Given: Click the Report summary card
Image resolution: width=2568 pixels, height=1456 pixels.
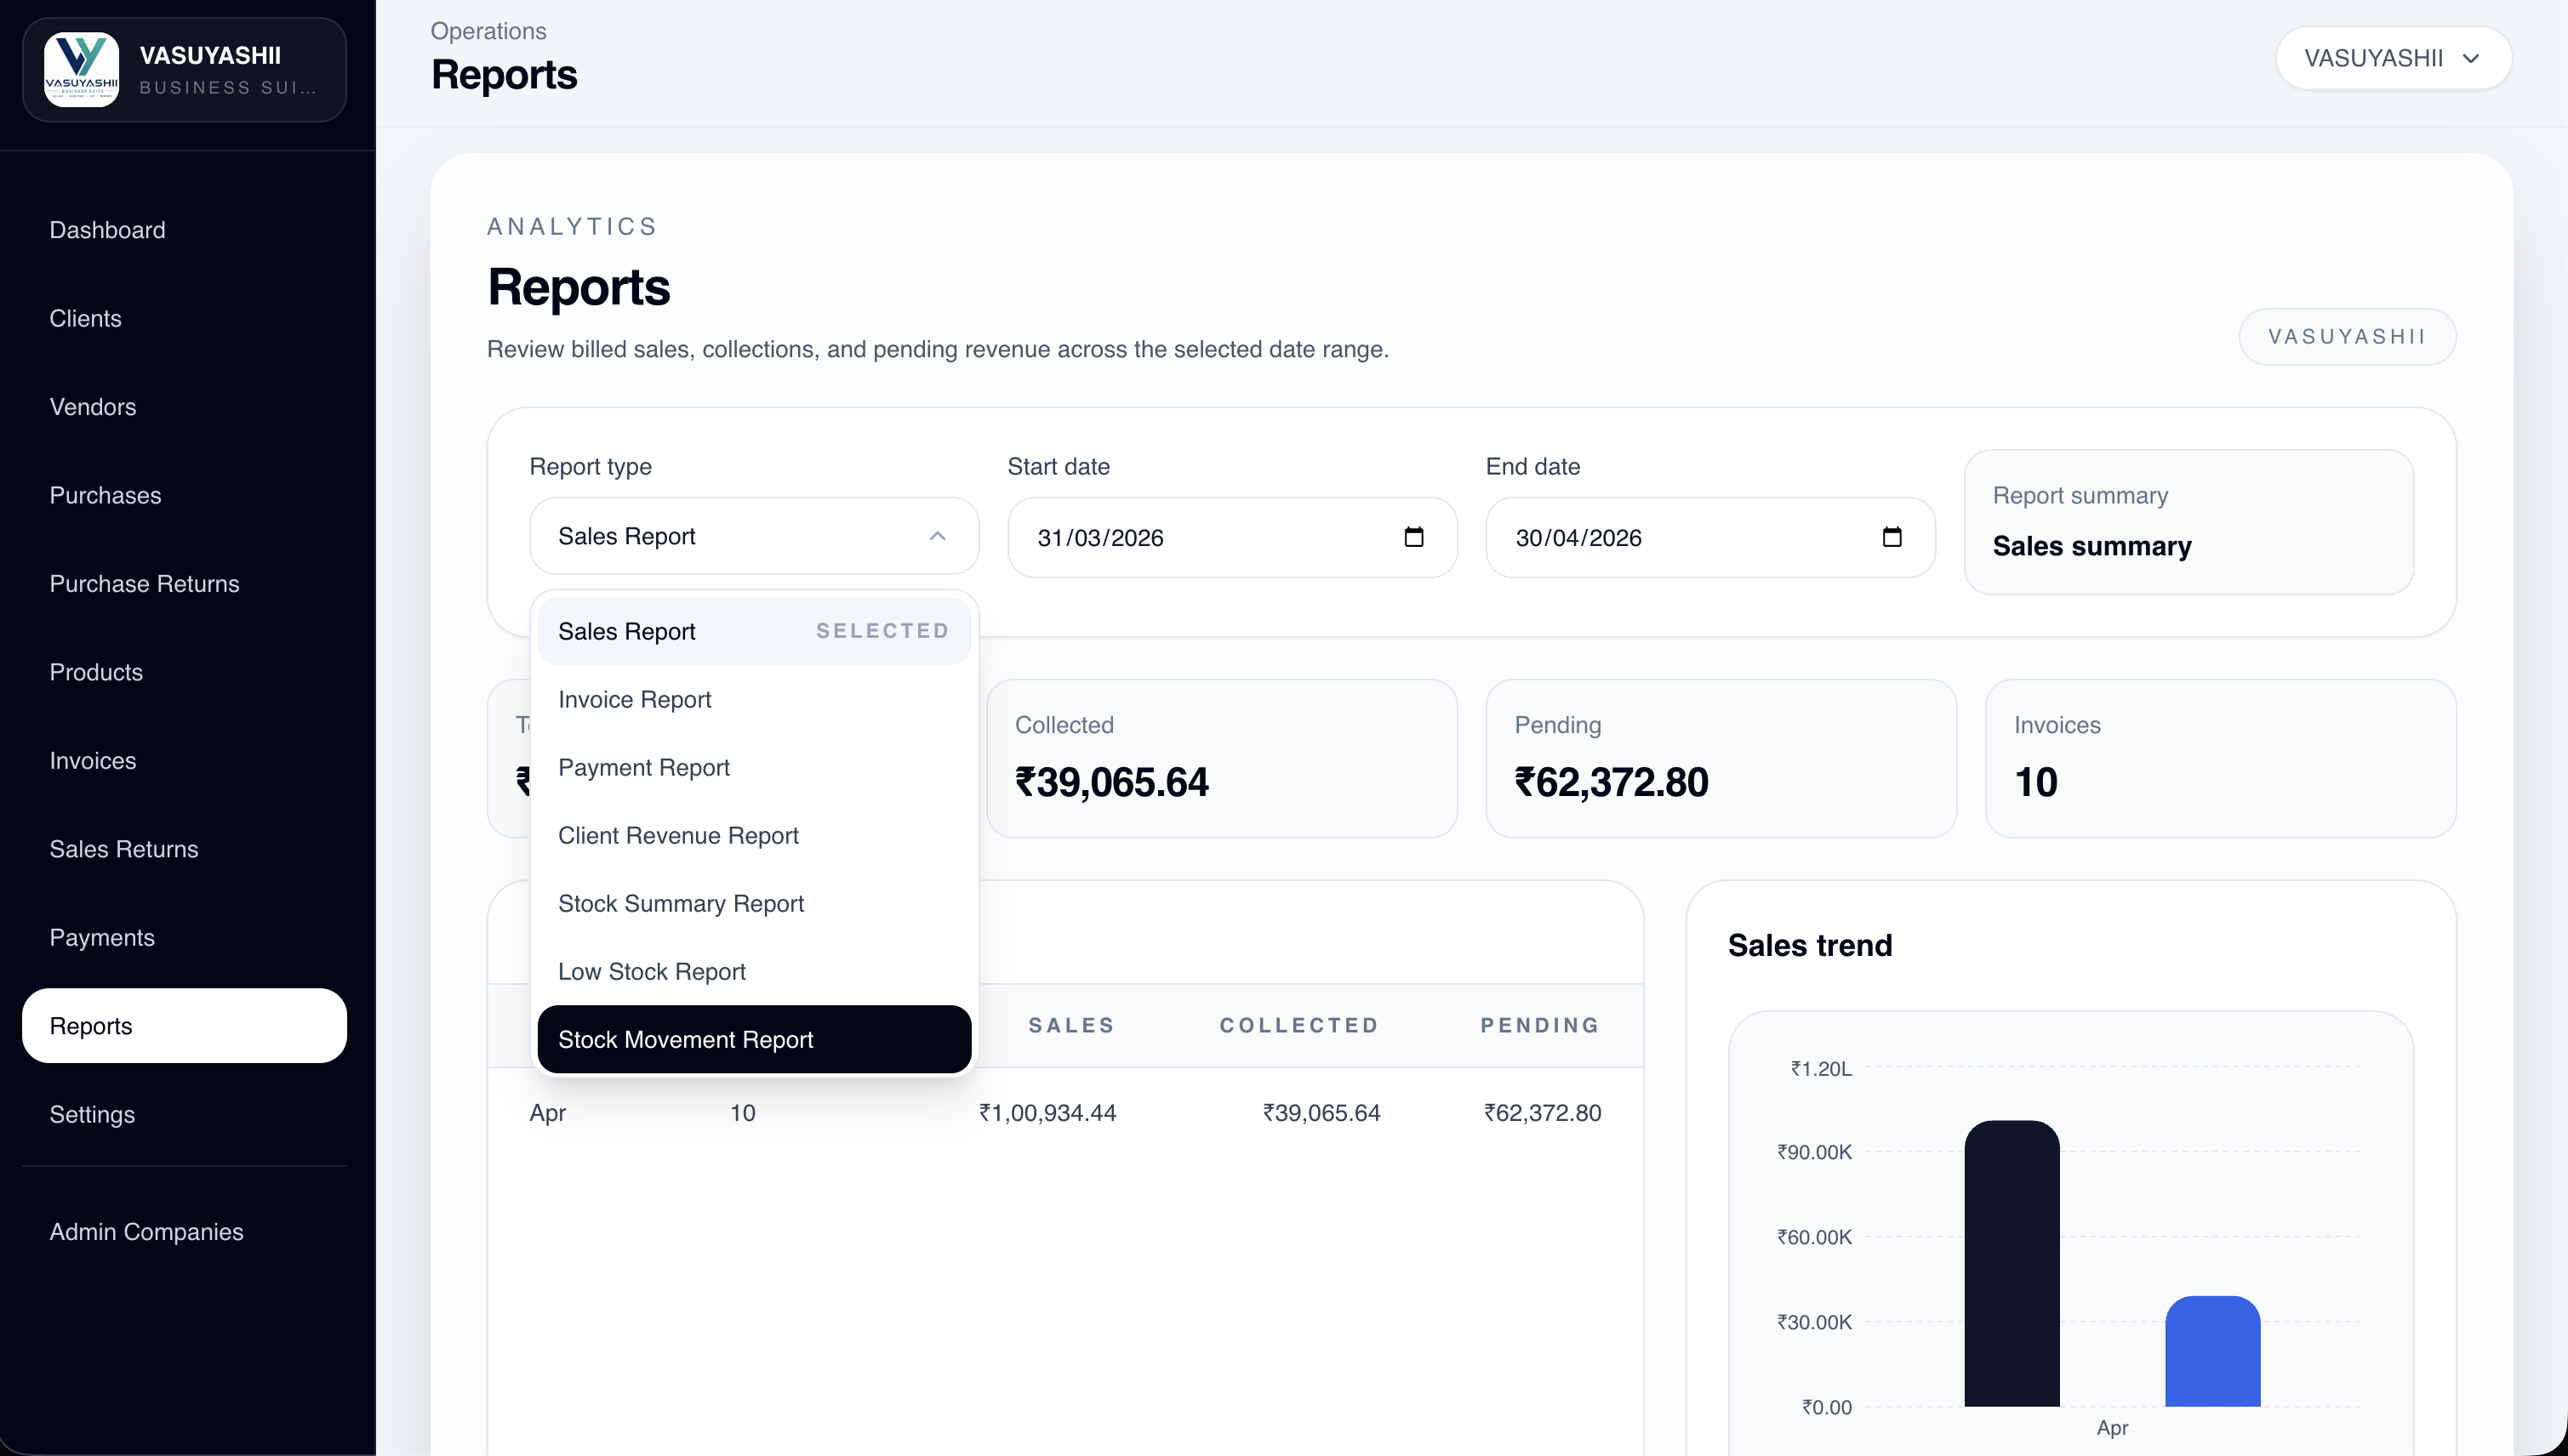Looking at the screenshot, I should click(2188, 522).
